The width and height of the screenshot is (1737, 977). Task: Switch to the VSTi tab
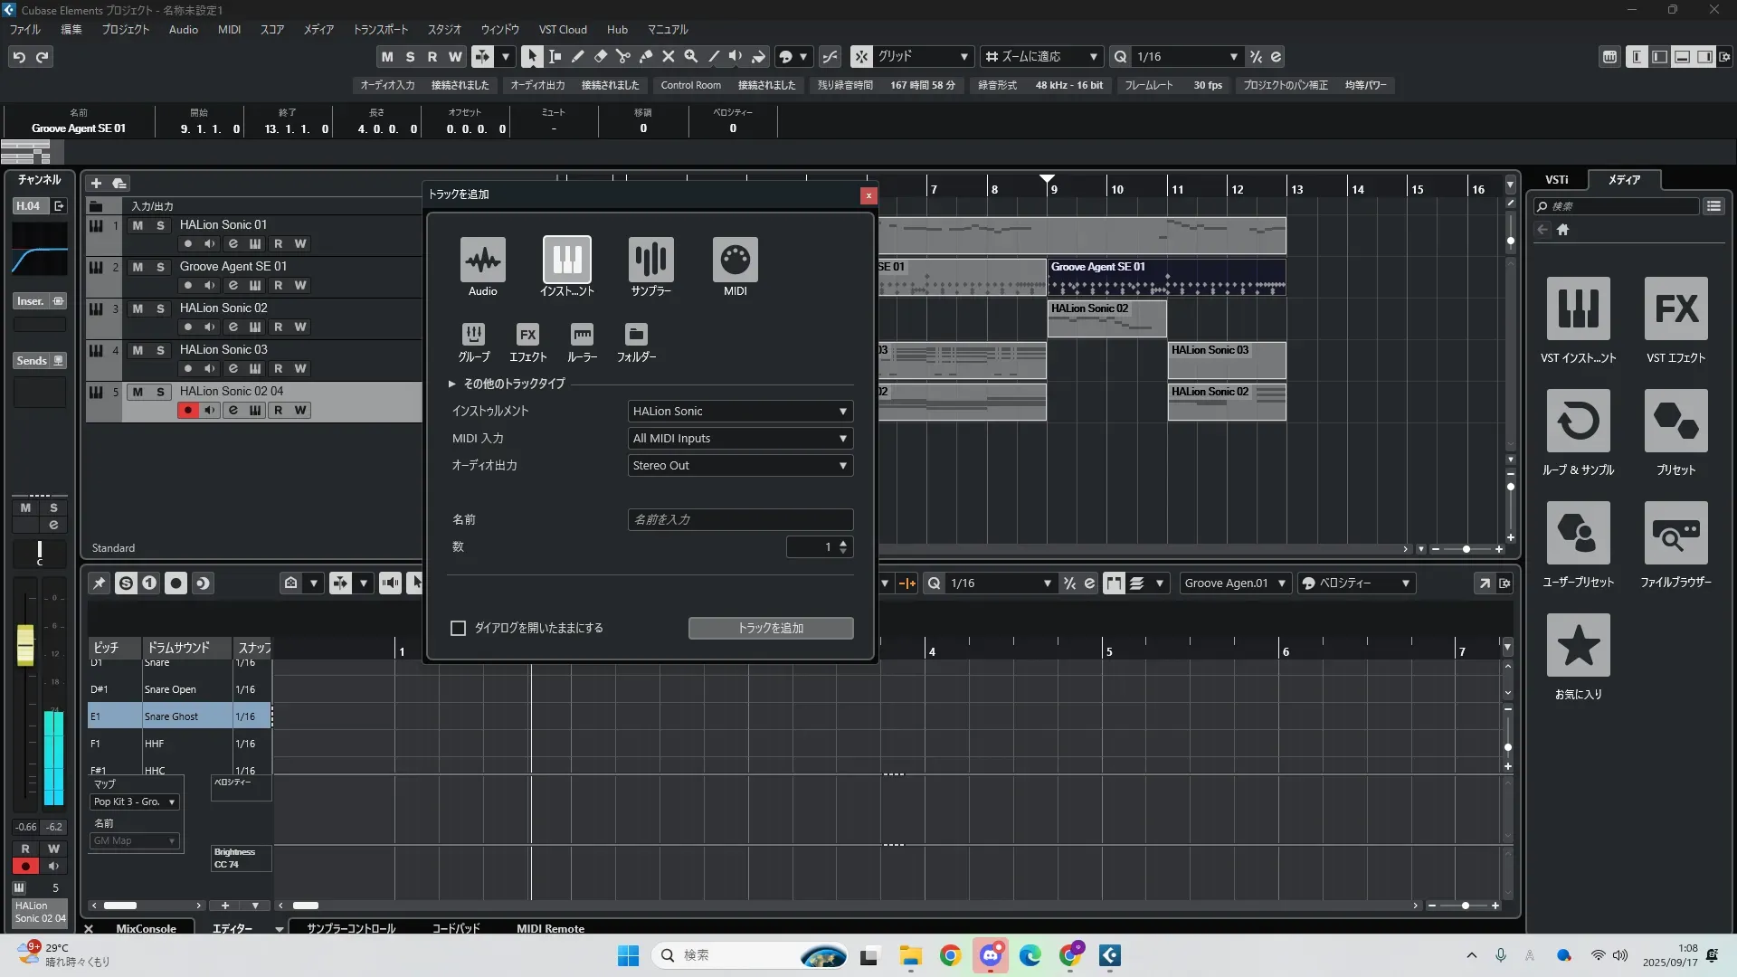tap(1556, 180)
